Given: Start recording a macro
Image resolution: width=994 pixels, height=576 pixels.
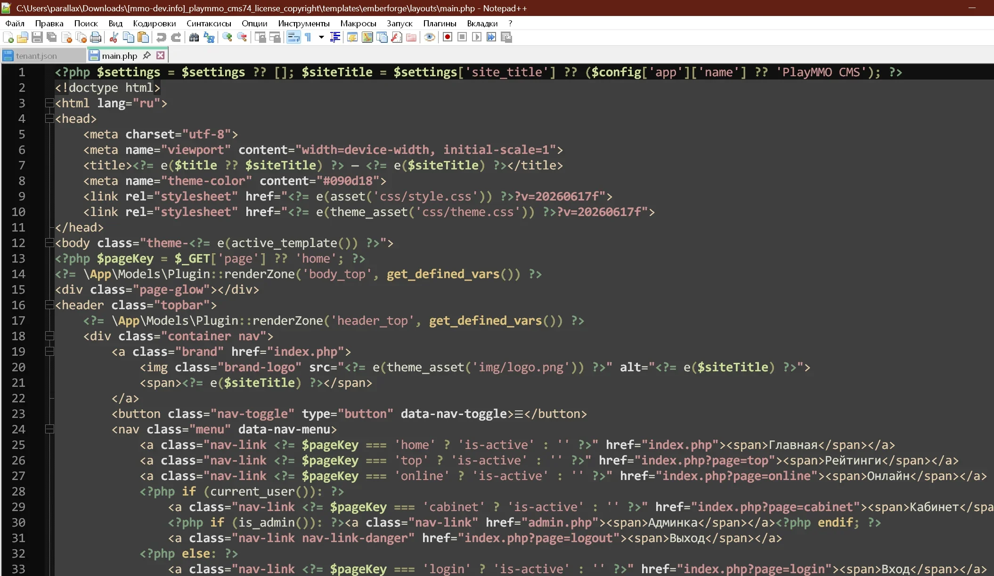Looking at the screenshot, I should [448, 38].
